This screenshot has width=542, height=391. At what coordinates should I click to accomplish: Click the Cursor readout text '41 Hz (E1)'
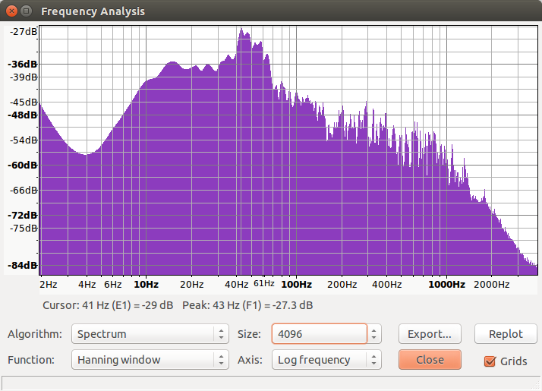106,305
